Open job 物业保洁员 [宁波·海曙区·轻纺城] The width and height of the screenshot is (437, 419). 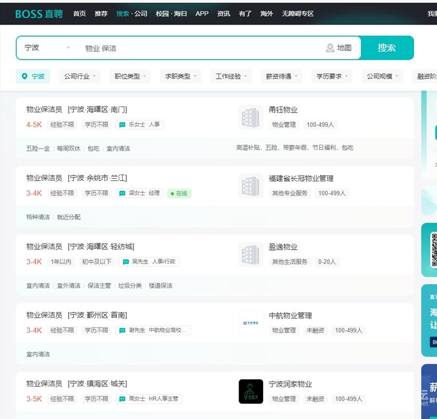80,247
